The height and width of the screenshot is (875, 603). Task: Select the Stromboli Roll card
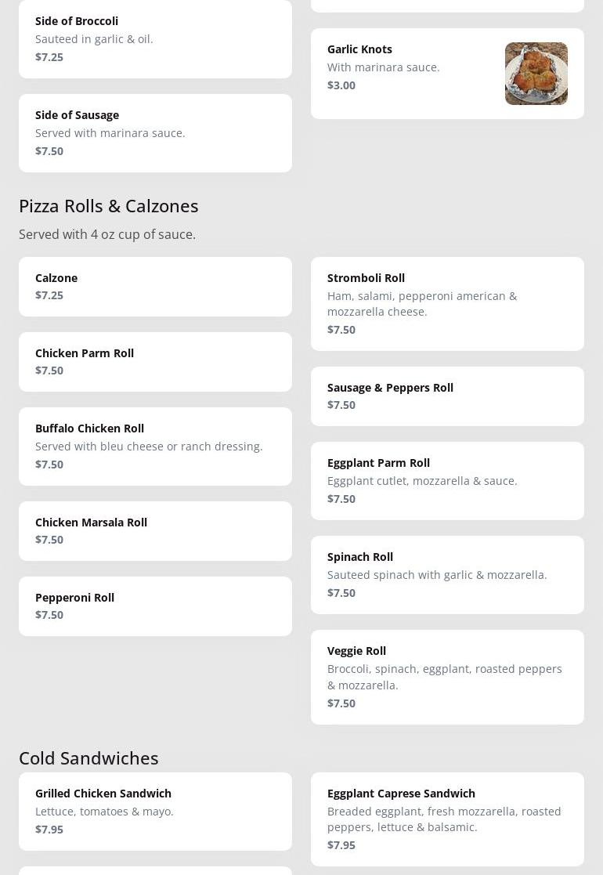tap(446, 303)
